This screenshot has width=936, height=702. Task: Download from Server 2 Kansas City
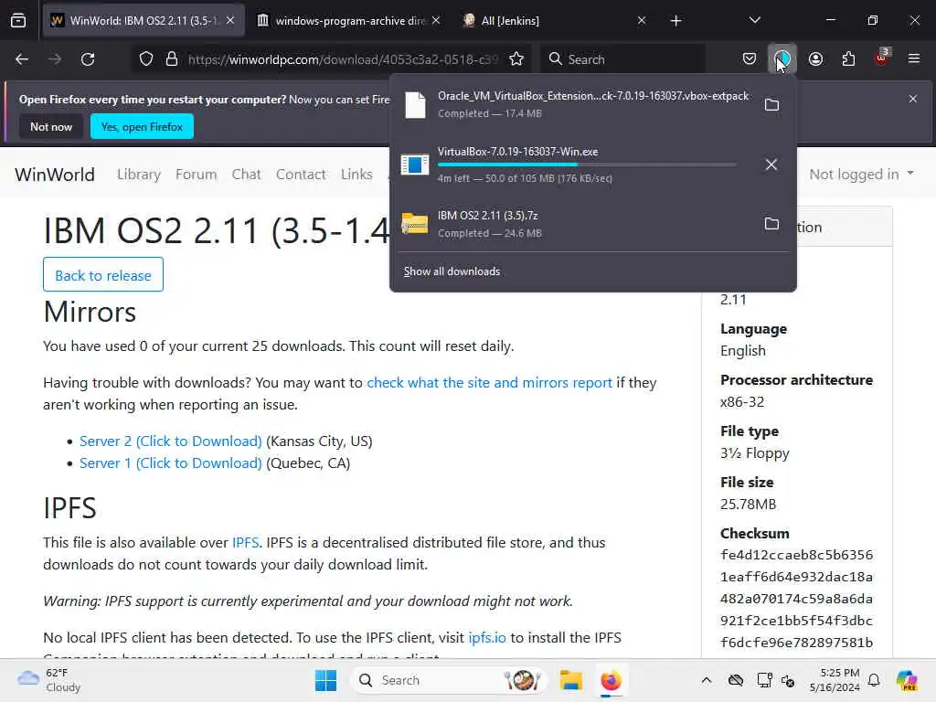(x=171, y=441)
